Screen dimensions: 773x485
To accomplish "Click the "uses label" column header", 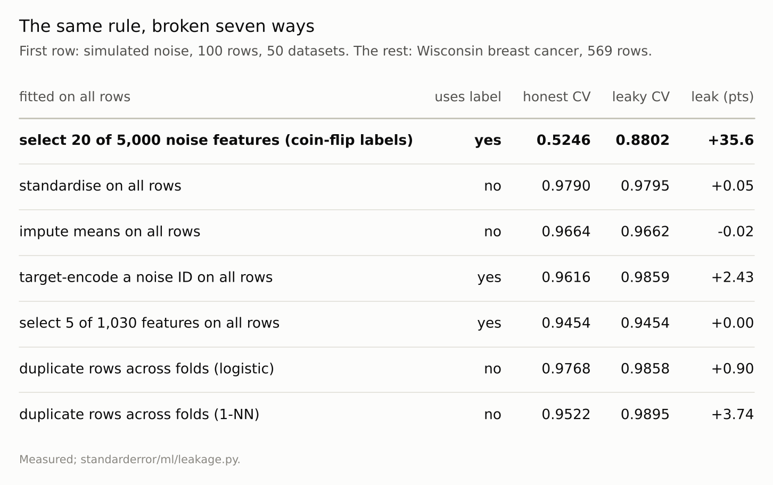I will (468, 97).
